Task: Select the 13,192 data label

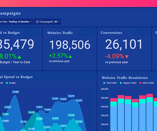Action: coord(31,129)
